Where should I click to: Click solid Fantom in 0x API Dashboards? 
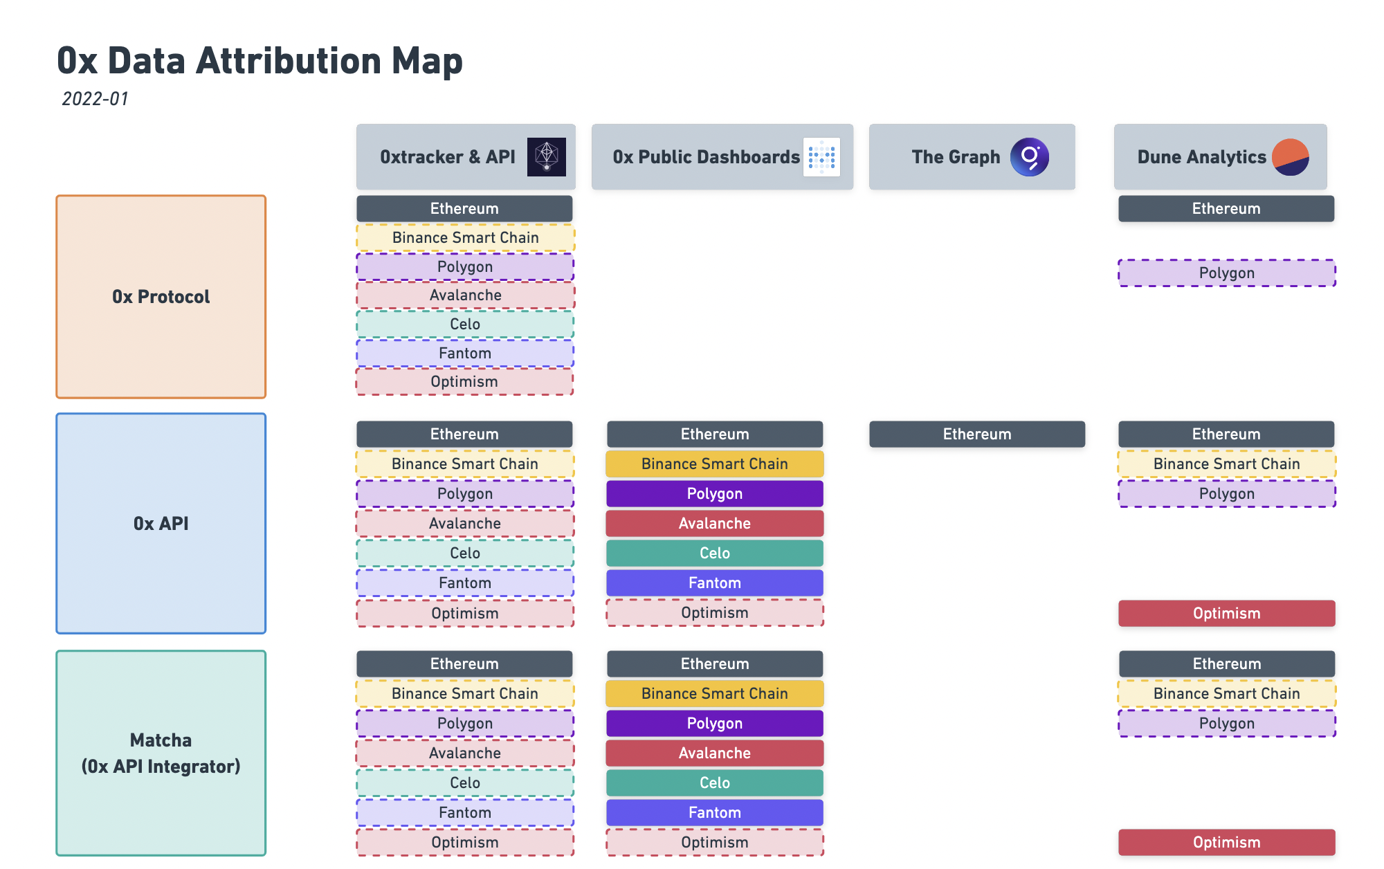coord(715,583)
